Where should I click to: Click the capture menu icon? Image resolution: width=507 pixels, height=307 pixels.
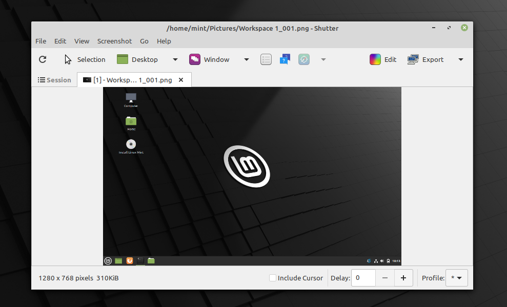point(266,59)
